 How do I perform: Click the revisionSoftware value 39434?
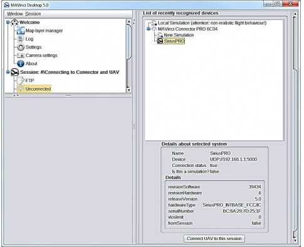254,187
